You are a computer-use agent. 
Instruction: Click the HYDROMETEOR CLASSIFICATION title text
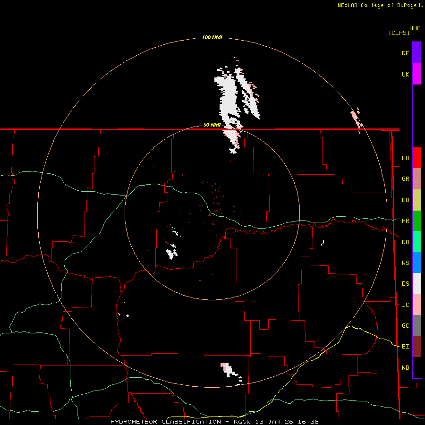(x=166, y=422)
